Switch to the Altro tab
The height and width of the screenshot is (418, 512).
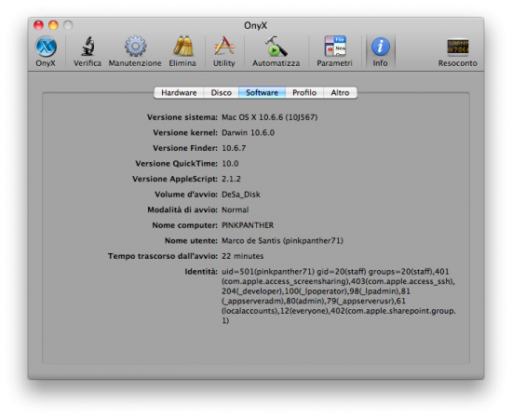[340, 93]
